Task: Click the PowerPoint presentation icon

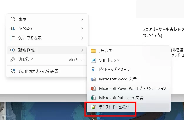Action: tap(93, 88)
